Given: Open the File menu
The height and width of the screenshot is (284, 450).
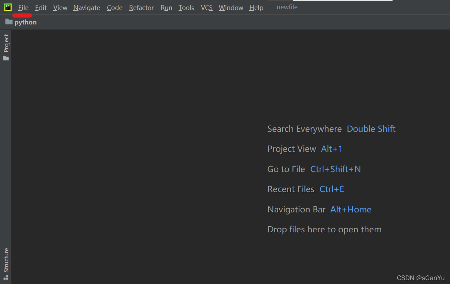Looking at the screenshot, I should pos(23,8).
